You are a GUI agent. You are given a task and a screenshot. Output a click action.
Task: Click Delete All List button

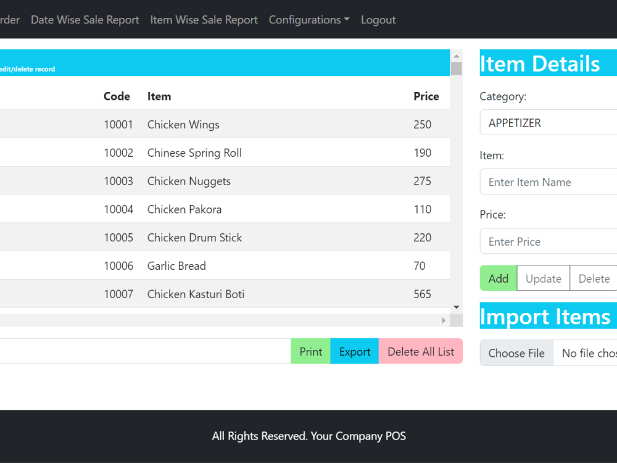(x=421, y=351)
